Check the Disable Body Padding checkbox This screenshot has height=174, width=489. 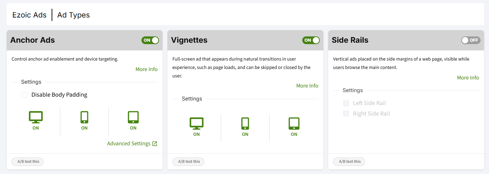[25, 95]
